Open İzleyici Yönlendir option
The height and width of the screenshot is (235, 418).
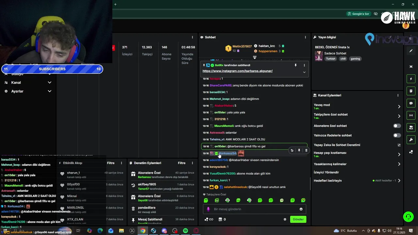point(326,172)
